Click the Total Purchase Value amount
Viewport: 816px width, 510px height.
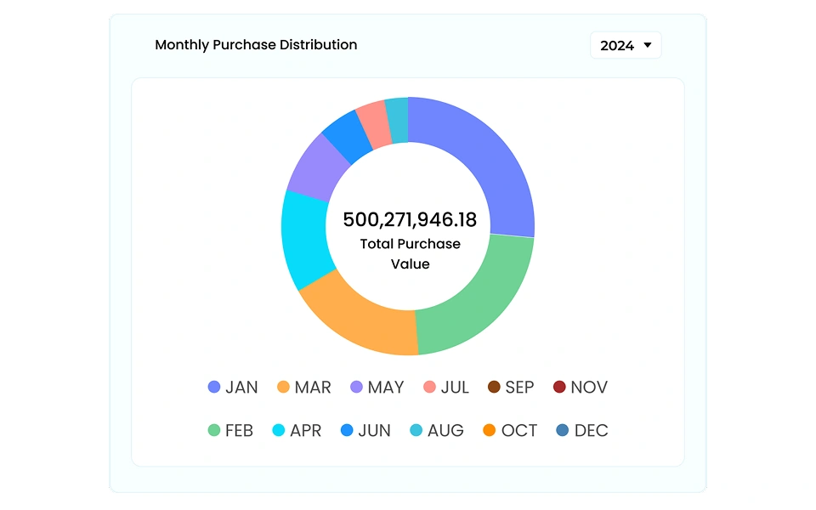tap(410, 220)
